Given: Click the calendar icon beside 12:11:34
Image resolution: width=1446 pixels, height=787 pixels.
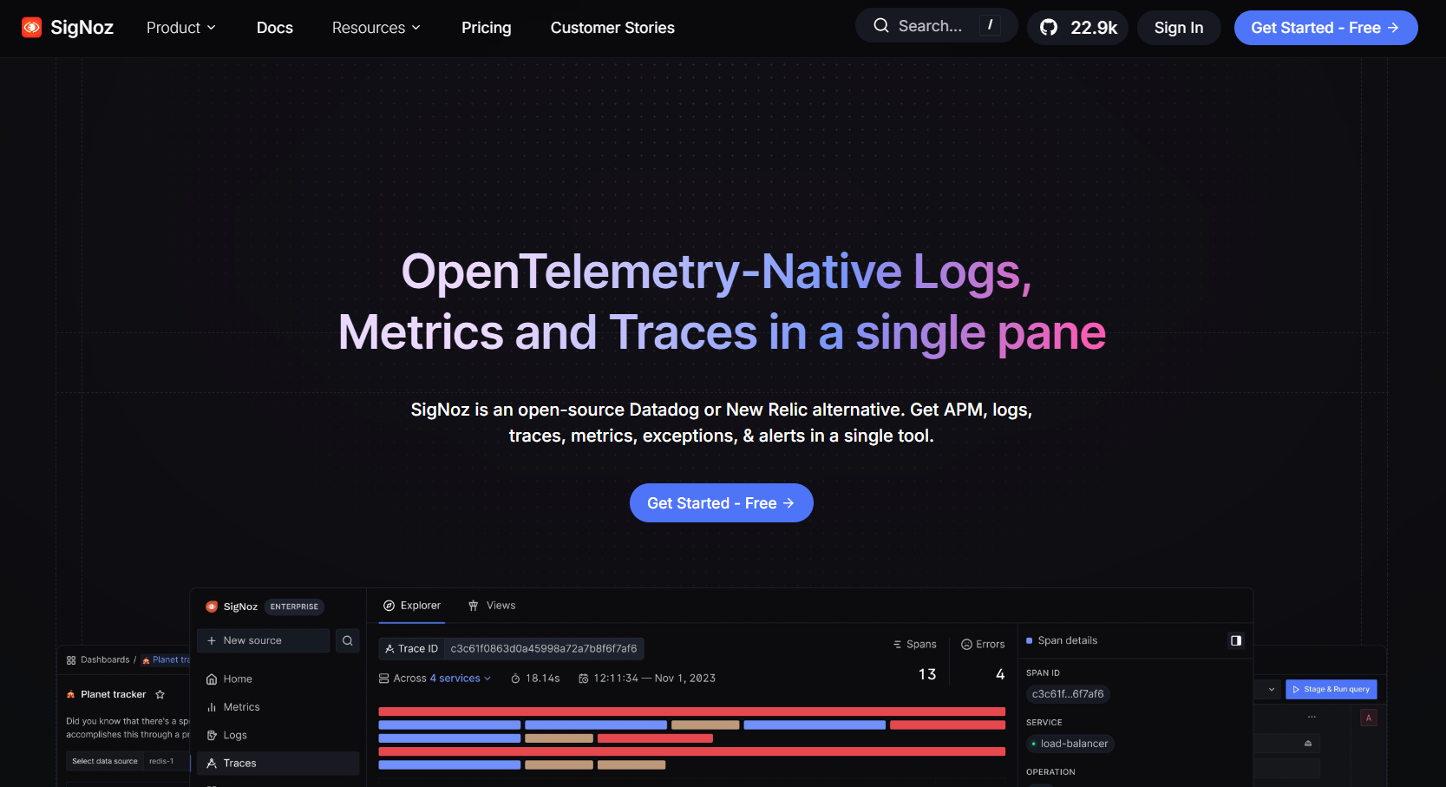Looking at the screenshot, I should (x=584, y=679).
